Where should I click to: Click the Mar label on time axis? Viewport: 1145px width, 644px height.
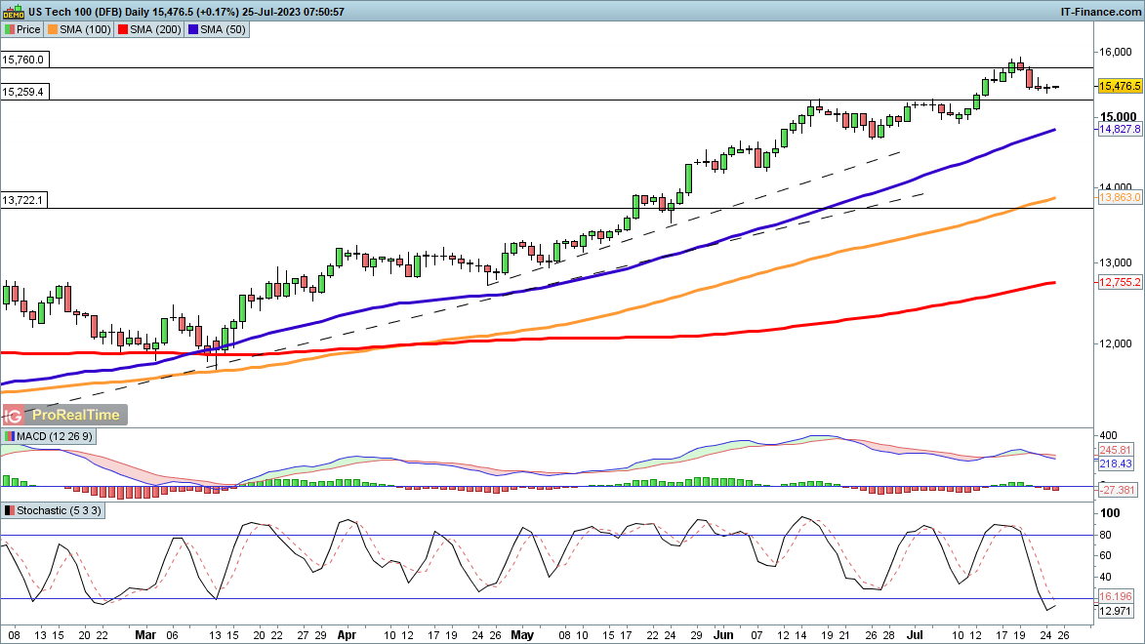pyautogui.click(x=145, y=635)
